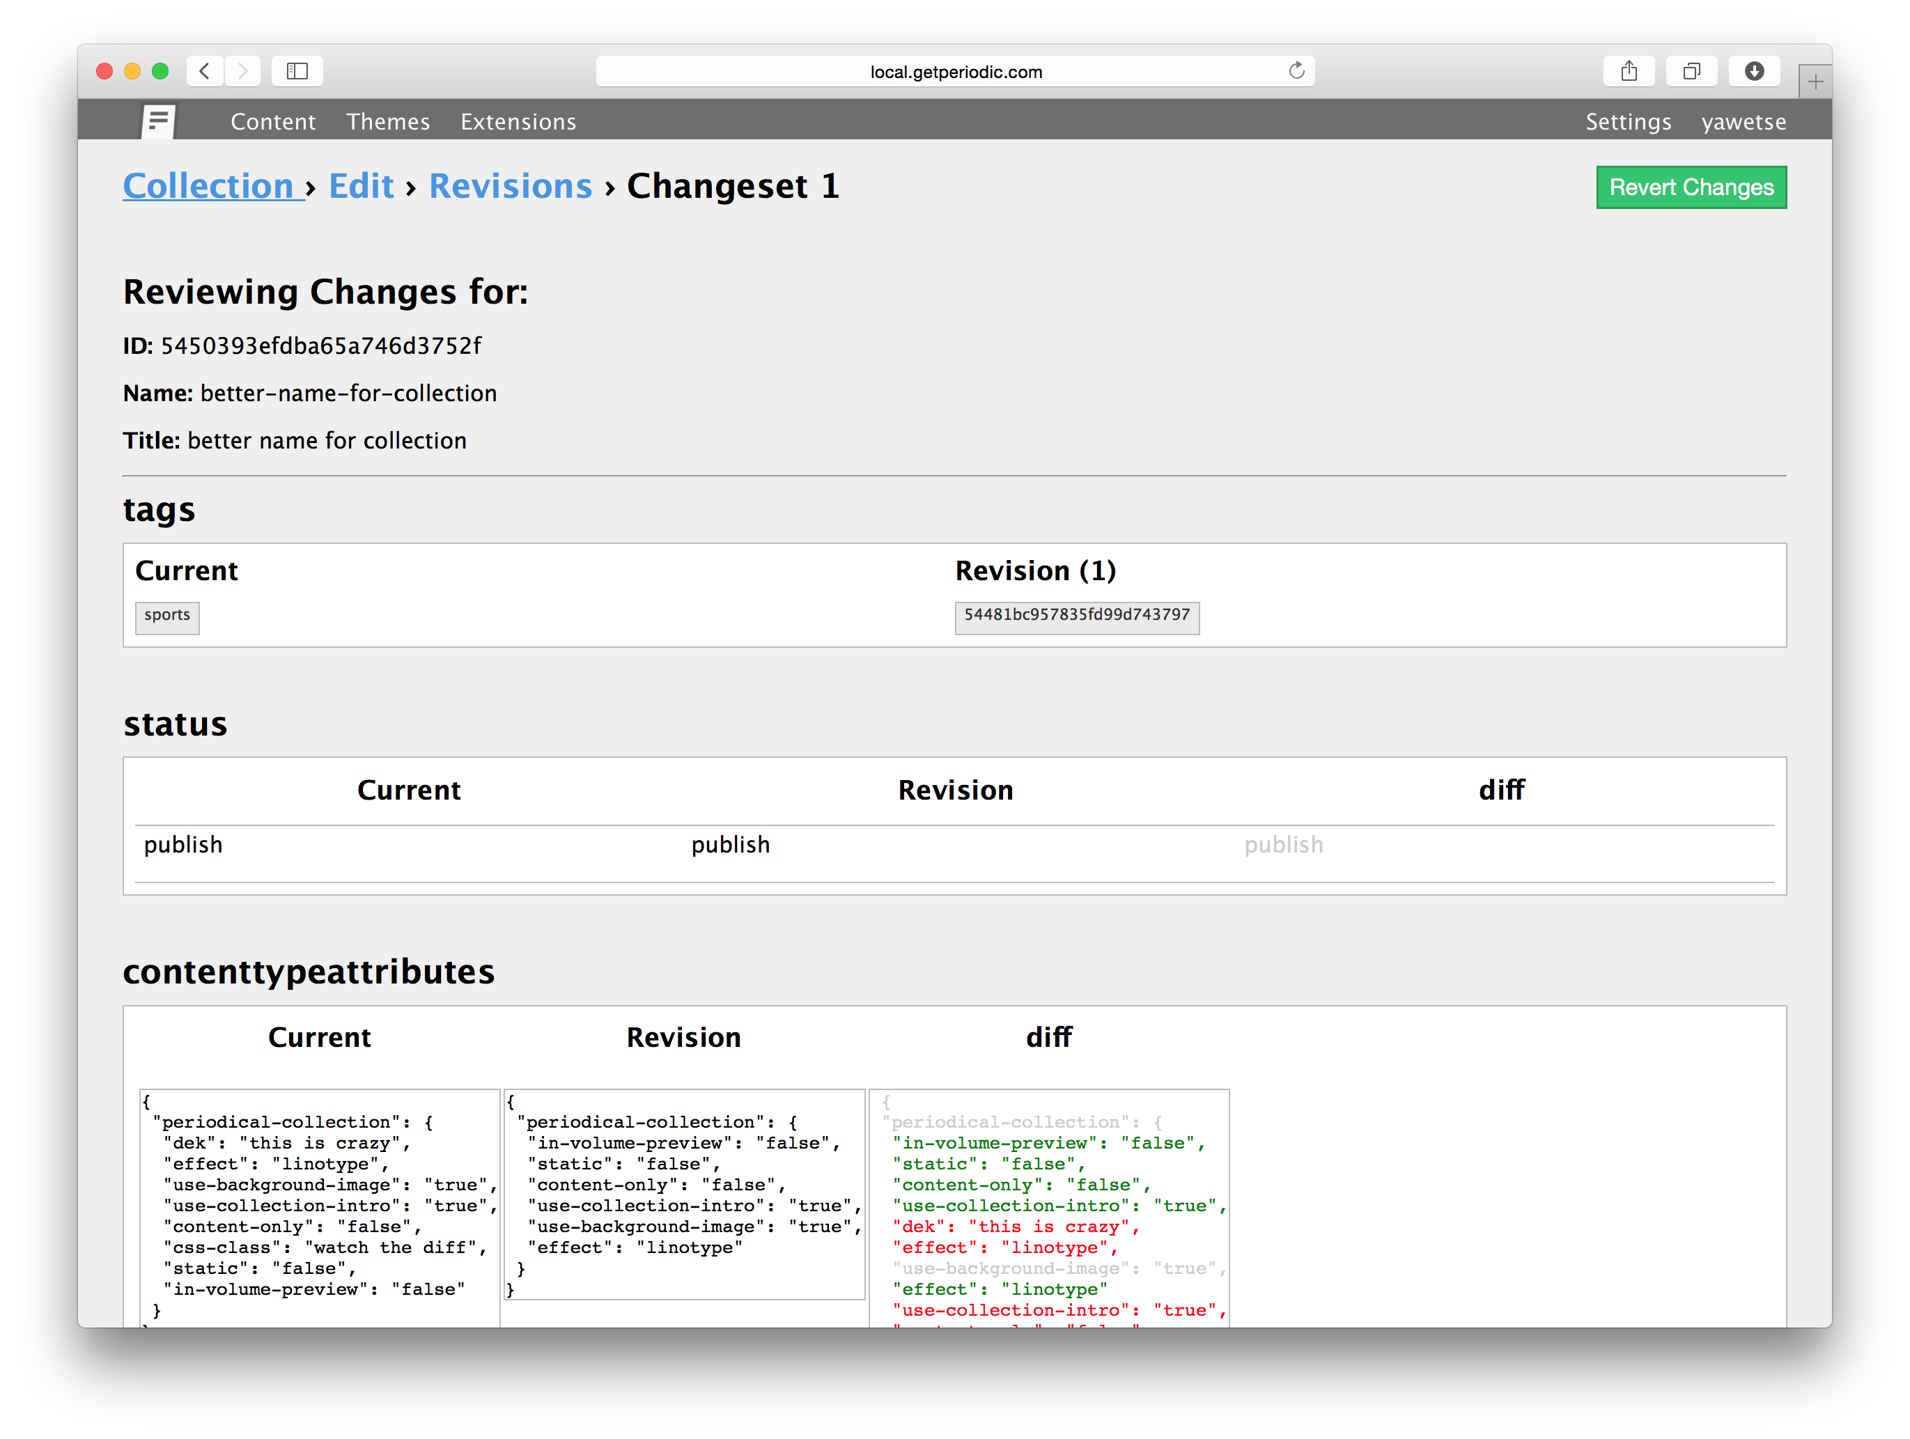Click the share icon in browser toolbar
This screenshot has width=1910, height=1439.
1631,71
